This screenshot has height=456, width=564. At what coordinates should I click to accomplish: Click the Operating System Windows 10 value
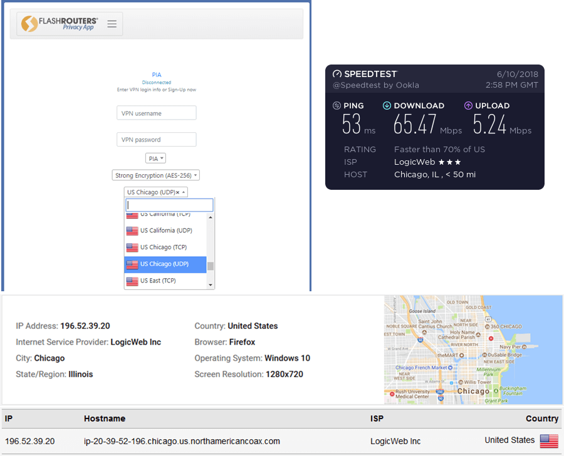[287, 358]
